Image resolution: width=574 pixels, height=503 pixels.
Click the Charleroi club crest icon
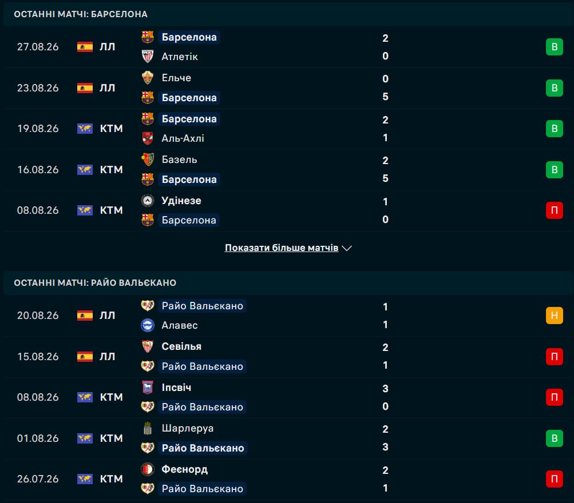148,428
